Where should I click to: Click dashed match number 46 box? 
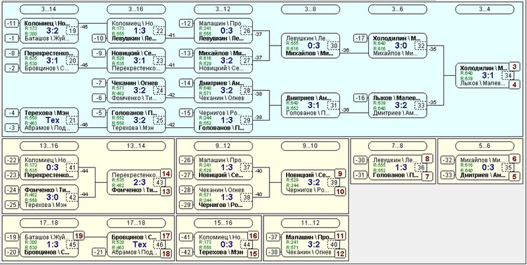pos(158,245)
